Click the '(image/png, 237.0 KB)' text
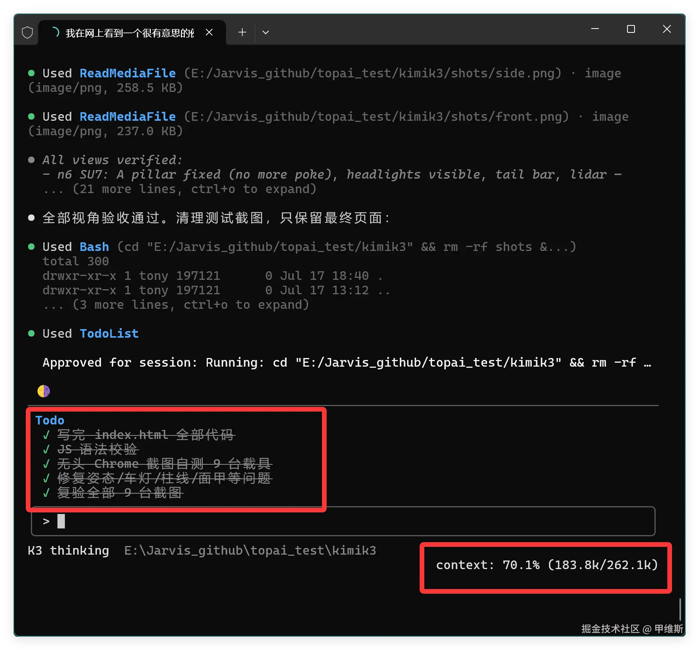The height and width of the screenshot is (650, 699). 105,131
